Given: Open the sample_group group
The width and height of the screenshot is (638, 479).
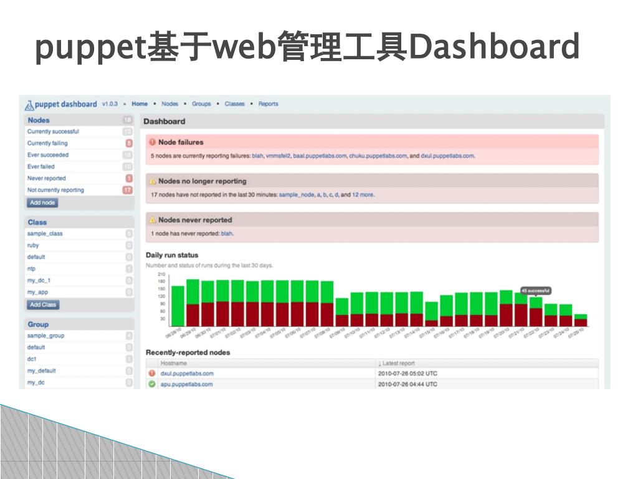Looking at the screenshot, I should pyautogui.click(x=45, y=336).
